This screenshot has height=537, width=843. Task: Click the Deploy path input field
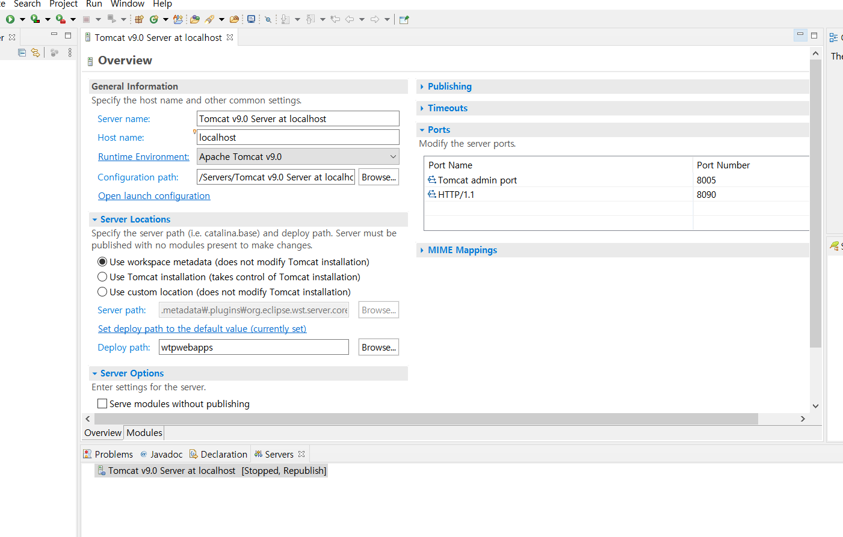254,347
